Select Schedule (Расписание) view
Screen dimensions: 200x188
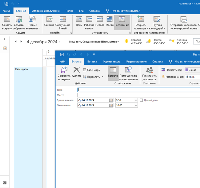122,22
